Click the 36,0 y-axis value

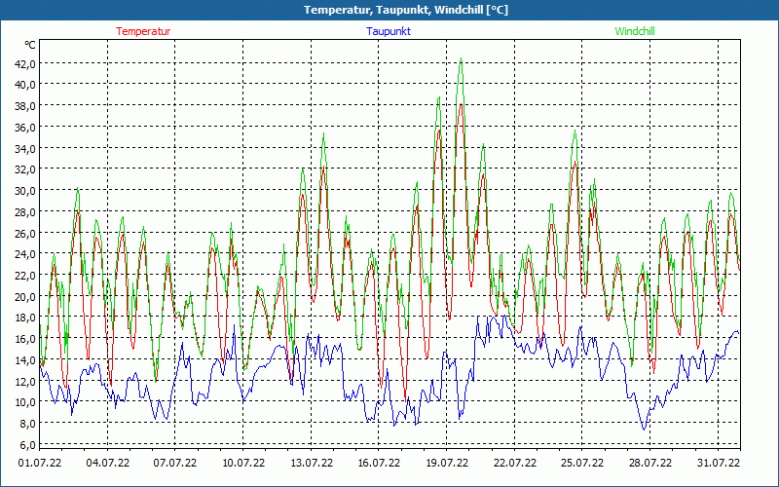(25, 128)
